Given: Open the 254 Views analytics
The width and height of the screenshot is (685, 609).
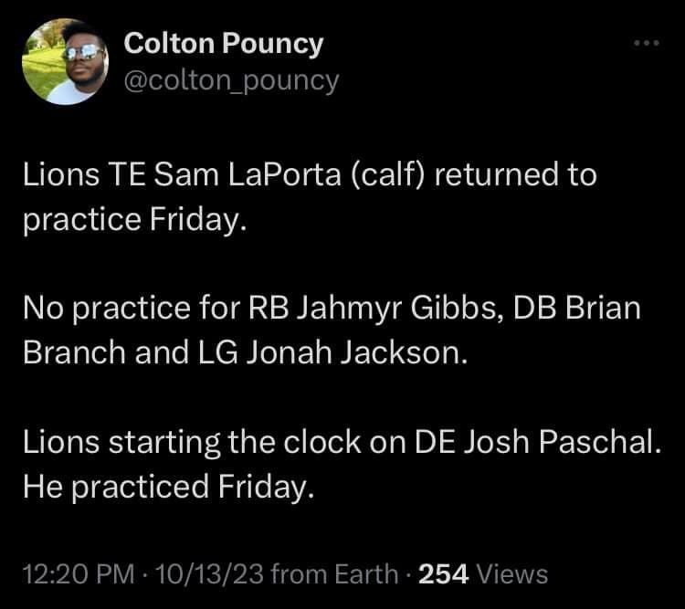Looking at the screenshot, I should click(x=483, y=573).
